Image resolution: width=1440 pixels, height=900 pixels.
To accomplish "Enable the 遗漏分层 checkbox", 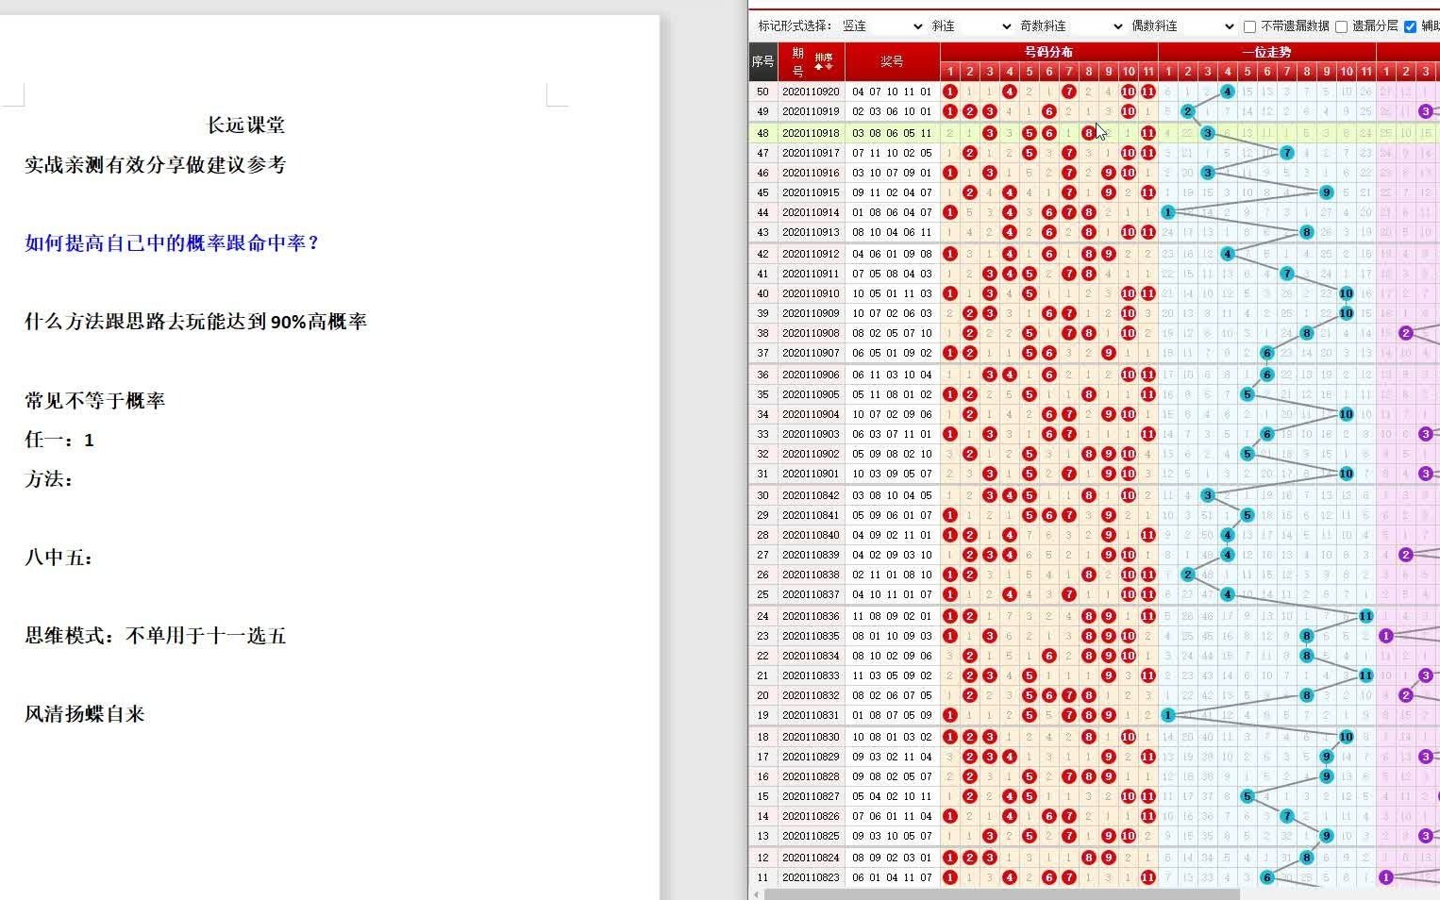I will point(1341,26).
